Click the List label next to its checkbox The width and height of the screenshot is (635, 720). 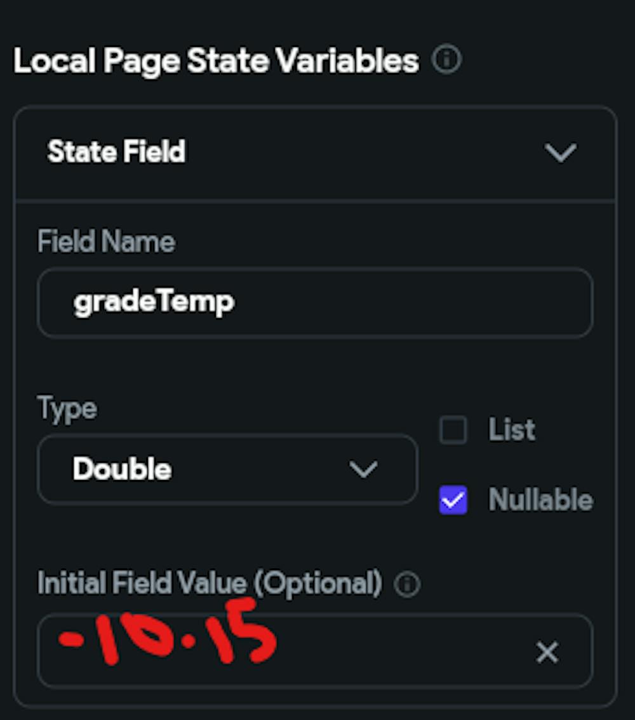tap(510, 430)
